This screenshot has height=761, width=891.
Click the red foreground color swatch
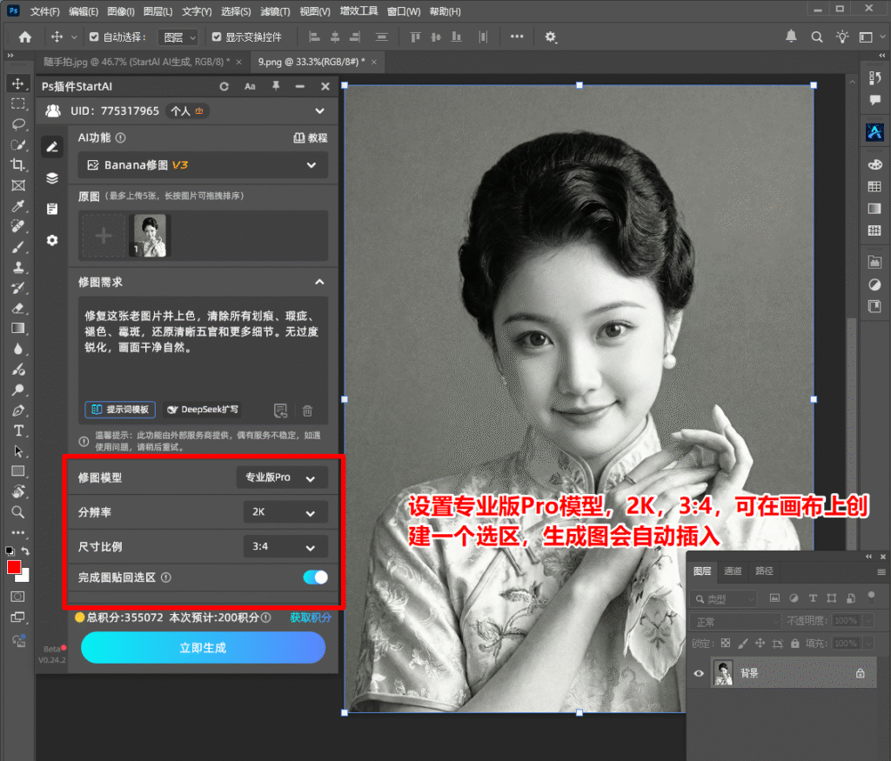[14, 566]
